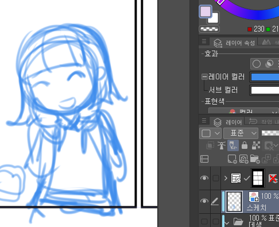
Task: Click the white 서브 컬러 swatch
Action: coord(265,90)
